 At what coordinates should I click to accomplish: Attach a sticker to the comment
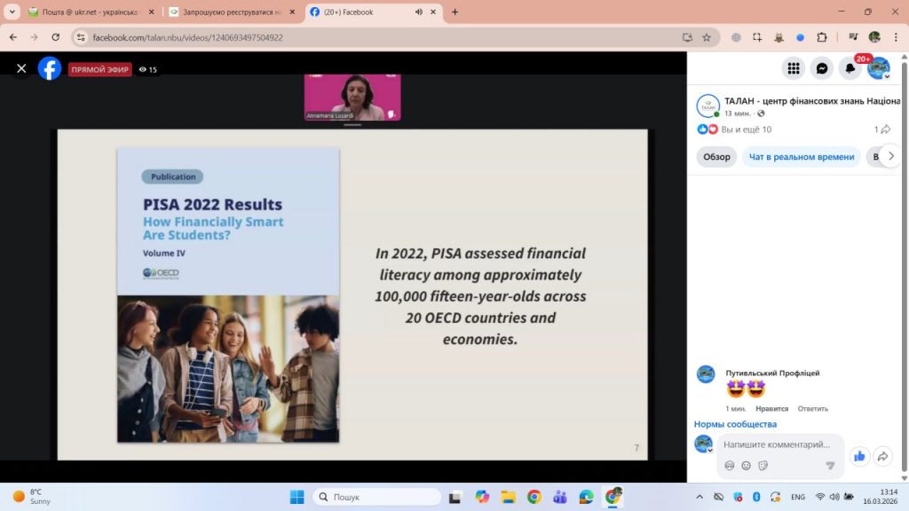(x=763, y=466)
